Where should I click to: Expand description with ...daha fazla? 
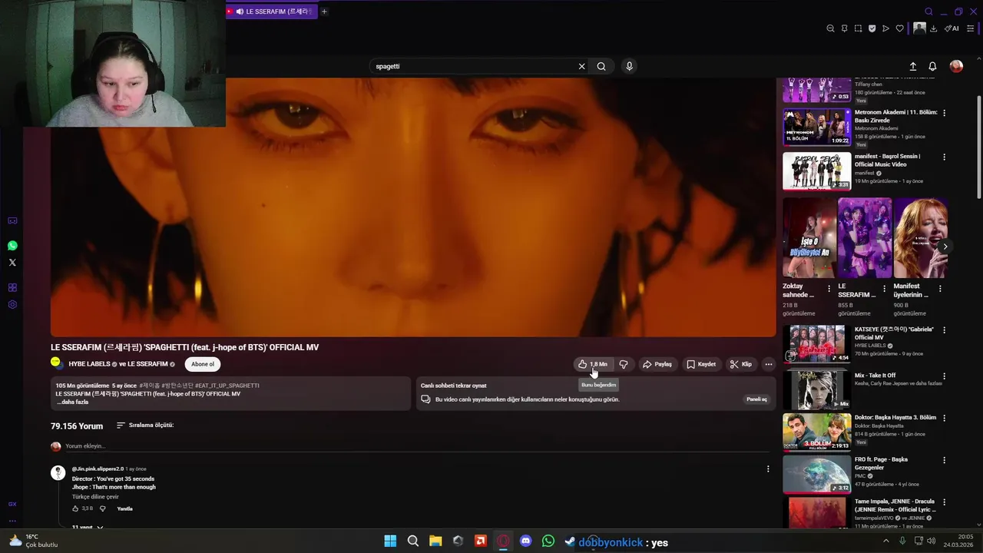(72, 402)
